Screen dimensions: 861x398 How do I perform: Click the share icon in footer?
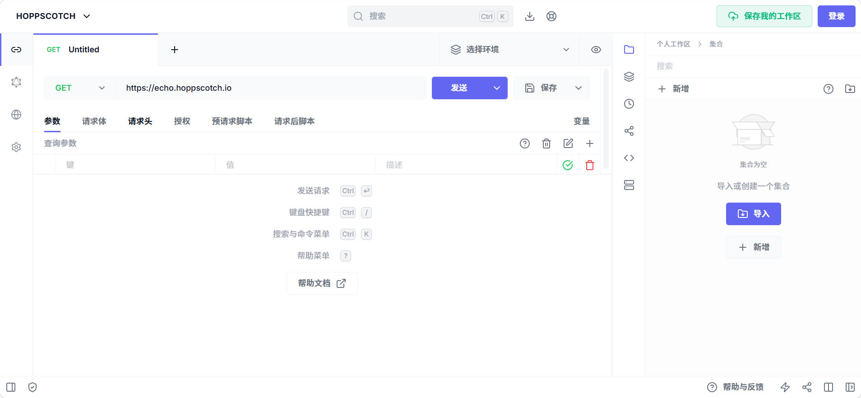coord(807,387)
